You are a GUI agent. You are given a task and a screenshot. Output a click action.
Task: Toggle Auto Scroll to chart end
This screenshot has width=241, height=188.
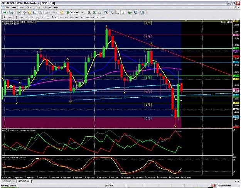pyautogui.click(x=118, y=12)
